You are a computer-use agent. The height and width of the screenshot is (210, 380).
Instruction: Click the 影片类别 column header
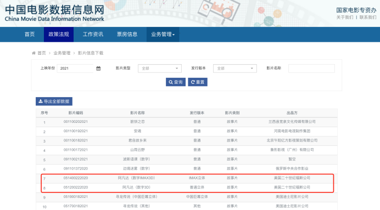click(232, 113)
